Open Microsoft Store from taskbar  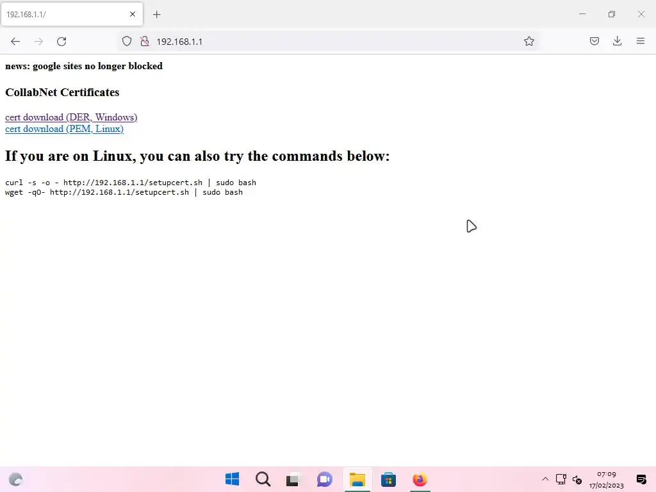click(388, 479)
